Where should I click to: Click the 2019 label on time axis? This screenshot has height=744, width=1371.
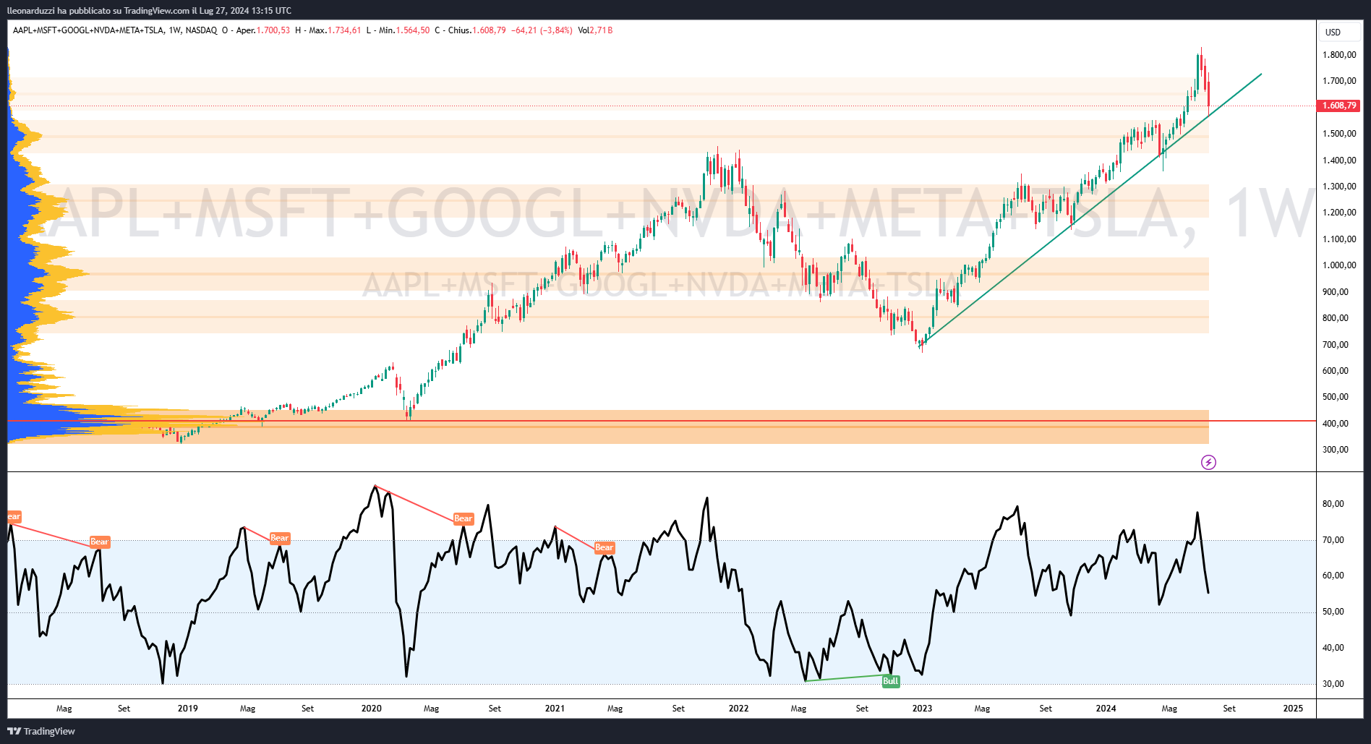click(187, 709)
